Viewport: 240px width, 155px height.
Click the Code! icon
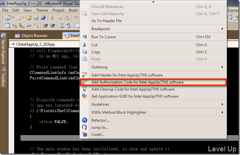coord(85,134)
